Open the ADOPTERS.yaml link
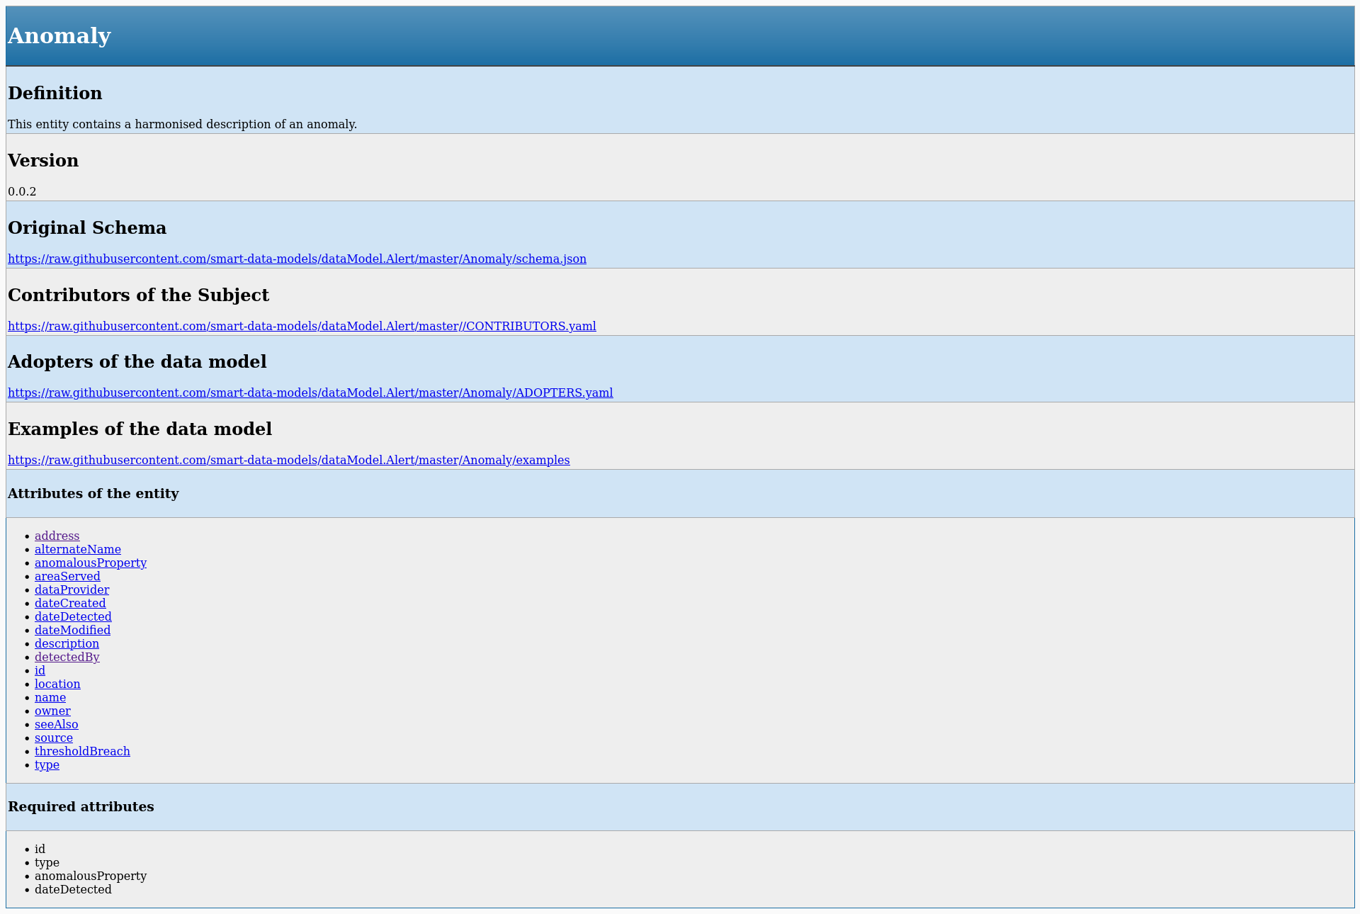This screenshot has height=914, width=1360. [x=310, y=393]
